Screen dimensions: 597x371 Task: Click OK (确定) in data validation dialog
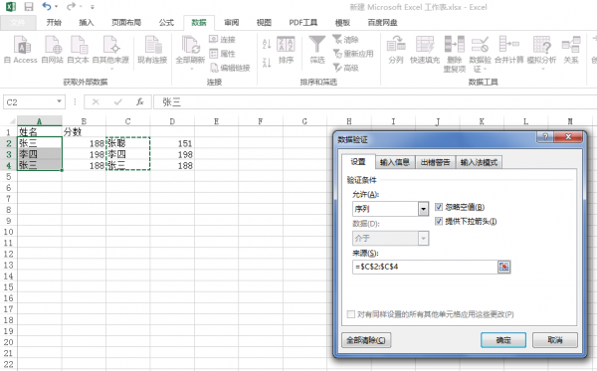pos(503,340)
